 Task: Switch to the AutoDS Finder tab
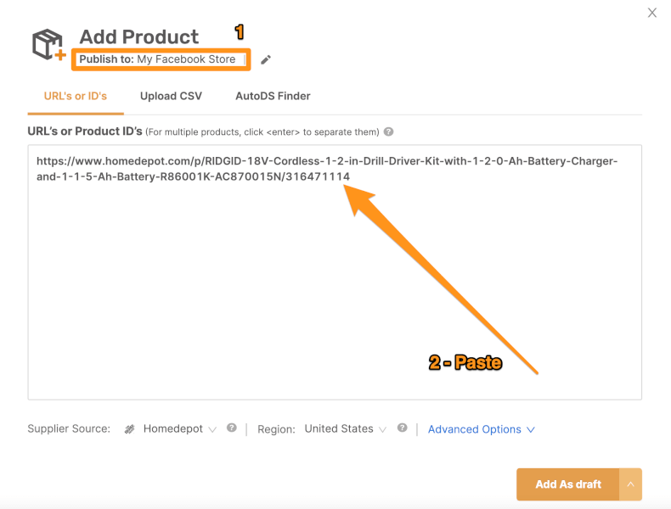point(273,96)
